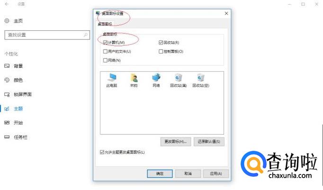The height and width of the screenshot is (190, 323).
Task: Open the Home (主页) gear icon
Action: 7,21
